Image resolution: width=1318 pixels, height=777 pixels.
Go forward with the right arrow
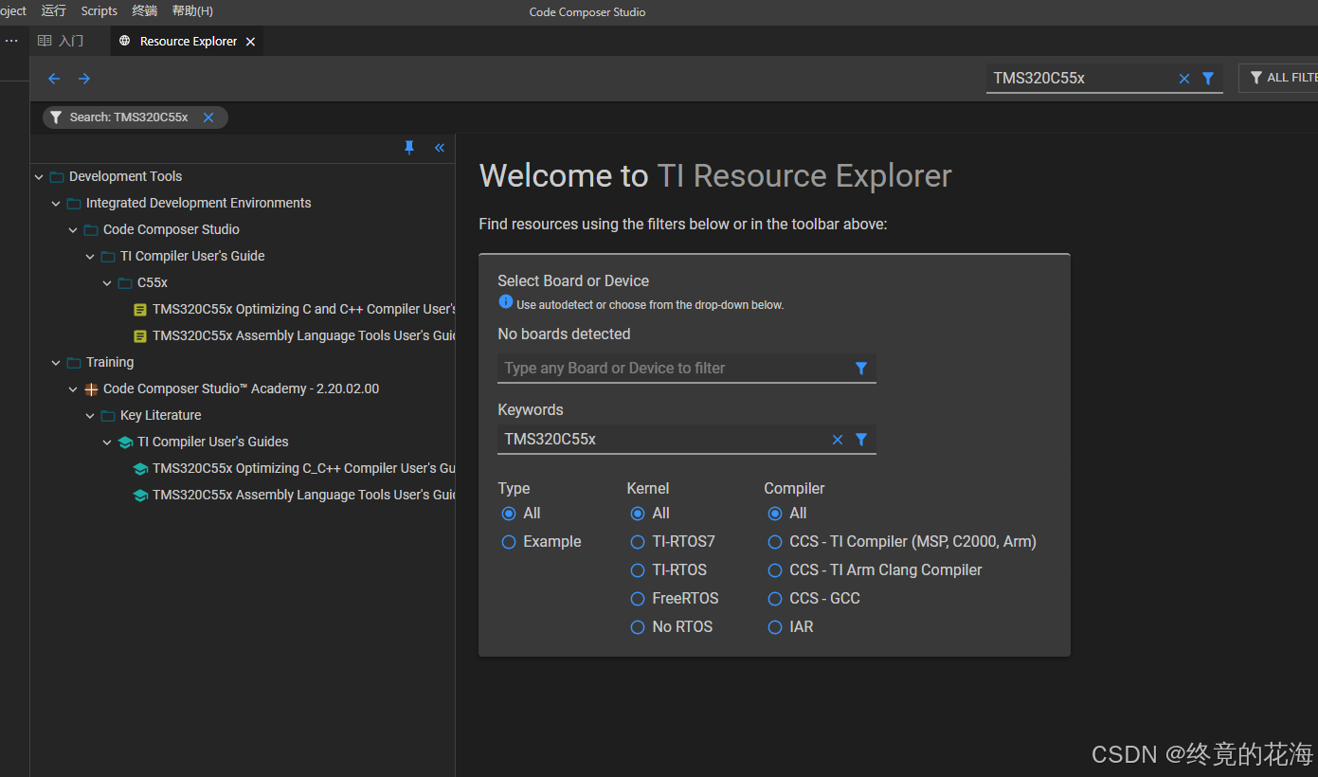click(x=84, y=79)
